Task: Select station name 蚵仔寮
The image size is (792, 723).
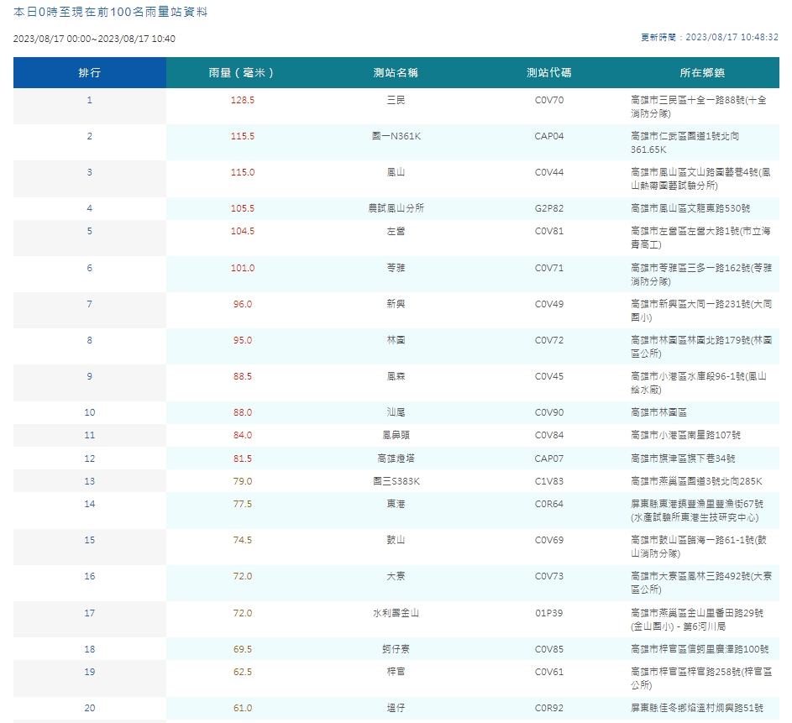Action: [396, 649]
